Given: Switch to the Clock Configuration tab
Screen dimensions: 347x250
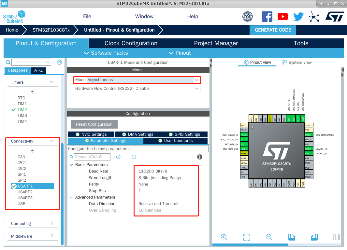Looking at the screenshot, I should click(x=131, y=43).
